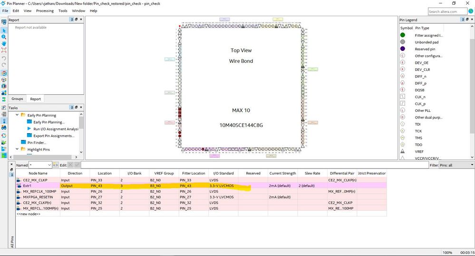Click Export Pin Assignments task

pyautogui.click(x=54, y=136)
